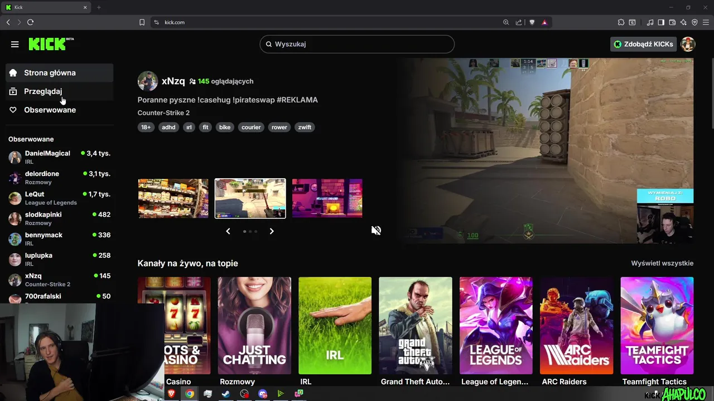Select the pink fireplace room stream thumbnail
Screen dimensions: 714x401
327,198
